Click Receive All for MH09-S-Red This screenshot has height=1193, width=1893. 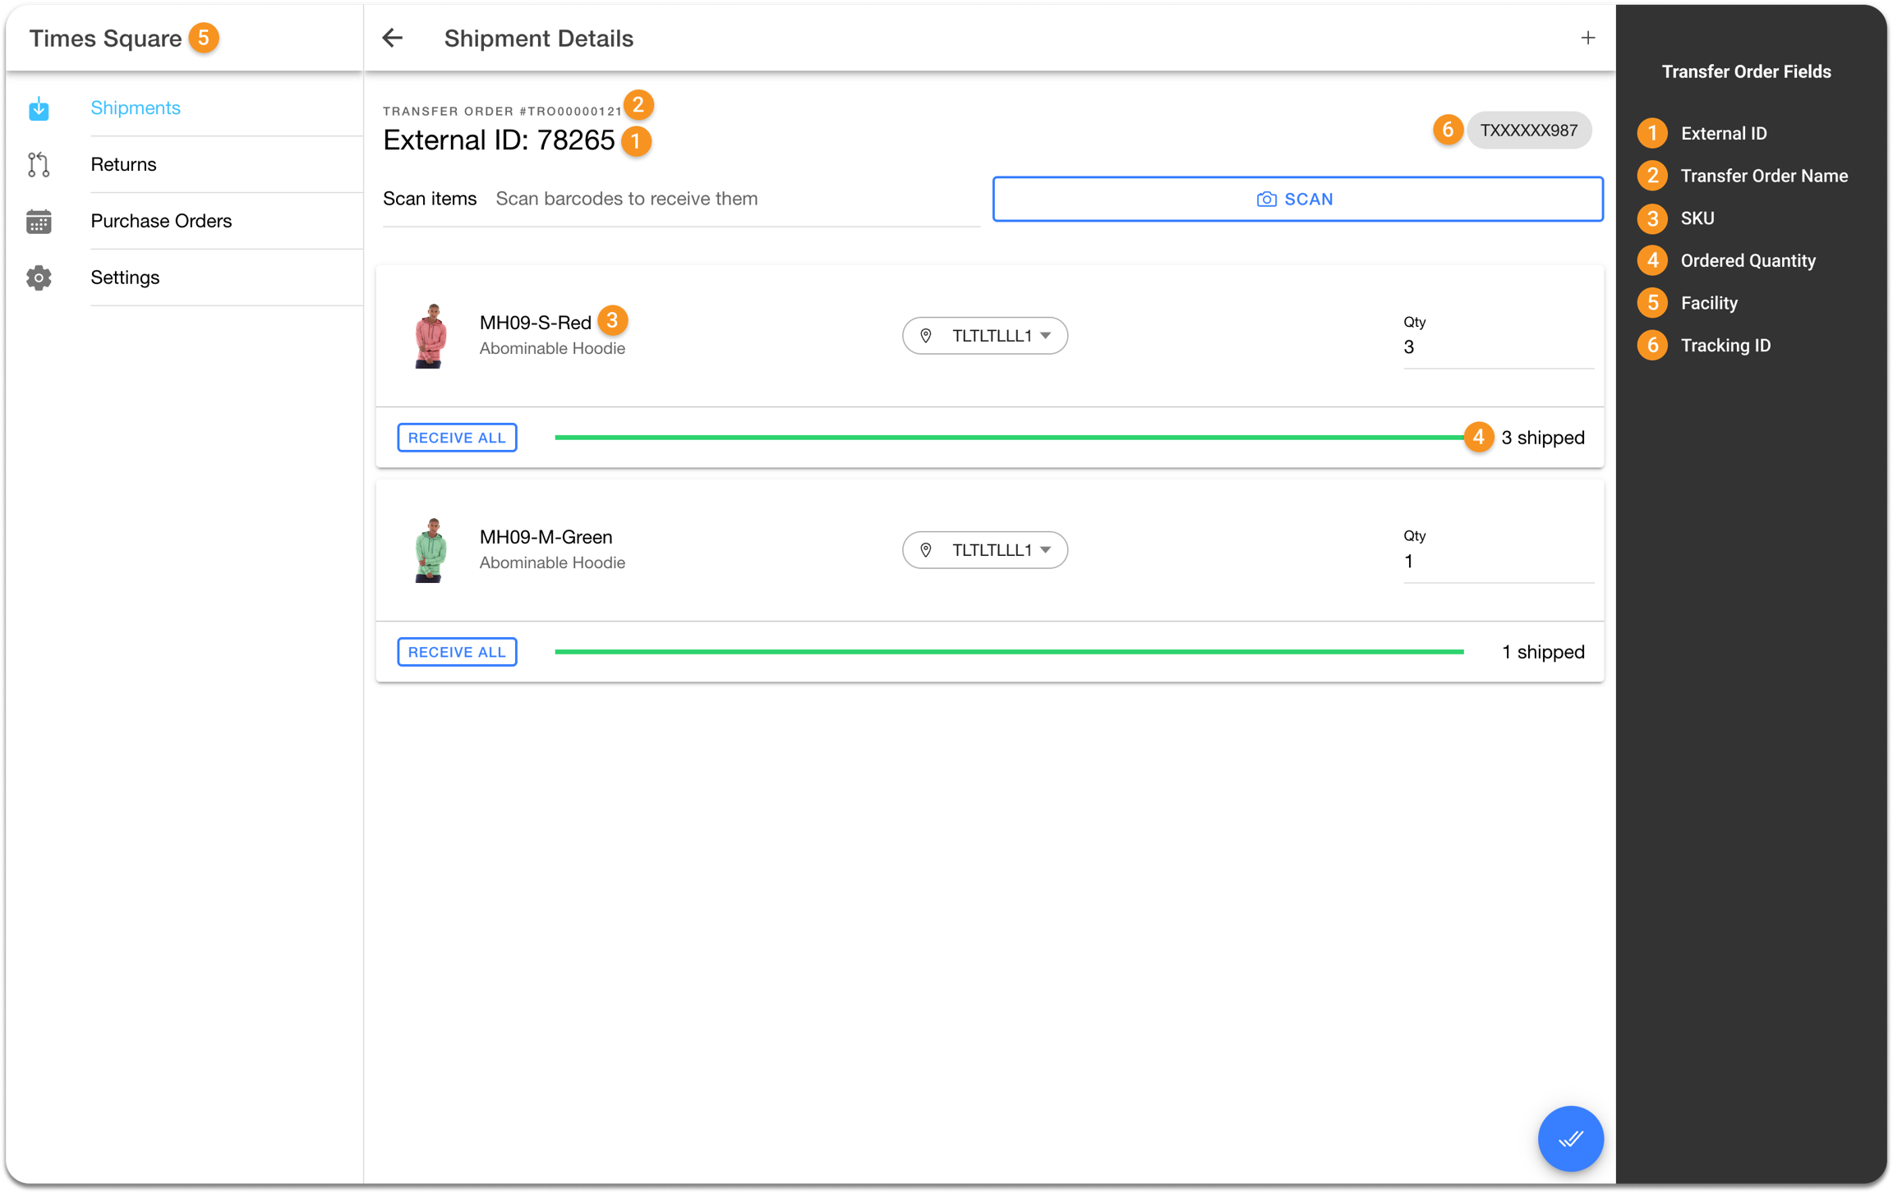point(457,438)
